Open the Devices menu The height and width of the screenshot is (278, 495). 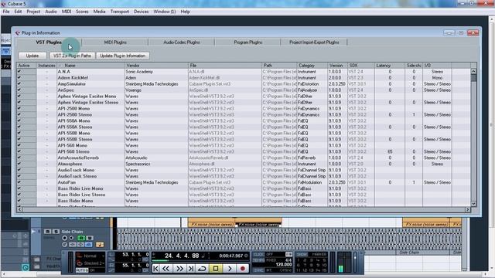[141, 12]
